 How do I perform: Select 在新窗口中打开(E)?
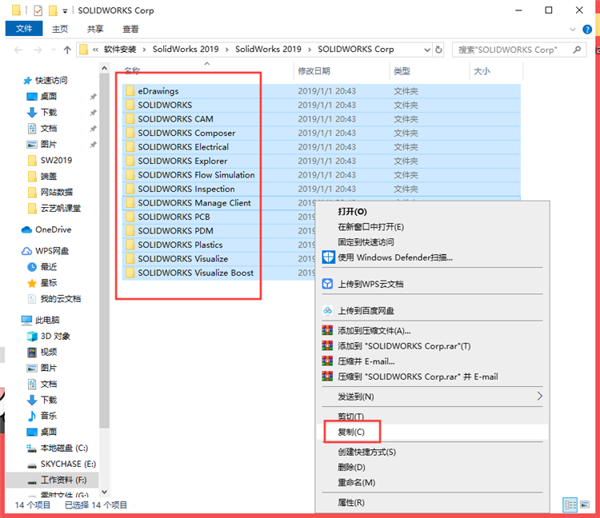[x=432, y=227]
